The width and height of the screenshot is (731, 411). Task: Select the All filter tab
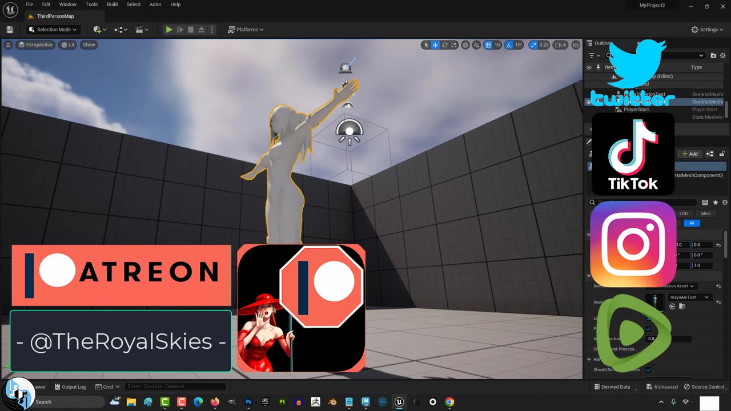point(692,223)
